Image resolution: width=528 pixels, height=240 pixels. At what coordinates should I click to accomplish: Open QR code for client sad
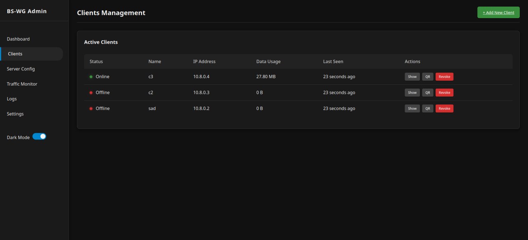[428, 108]
